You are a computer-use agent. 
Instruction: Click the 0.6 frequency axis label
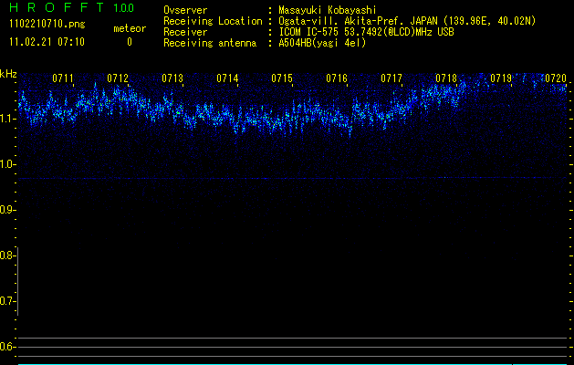pyautogui.click(x=8, y=347)
